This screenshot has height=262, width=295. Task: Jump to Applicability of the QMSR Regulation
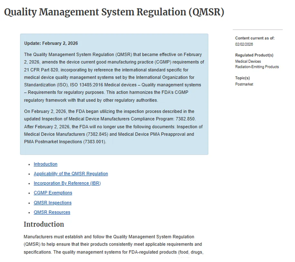pos(71,174)
